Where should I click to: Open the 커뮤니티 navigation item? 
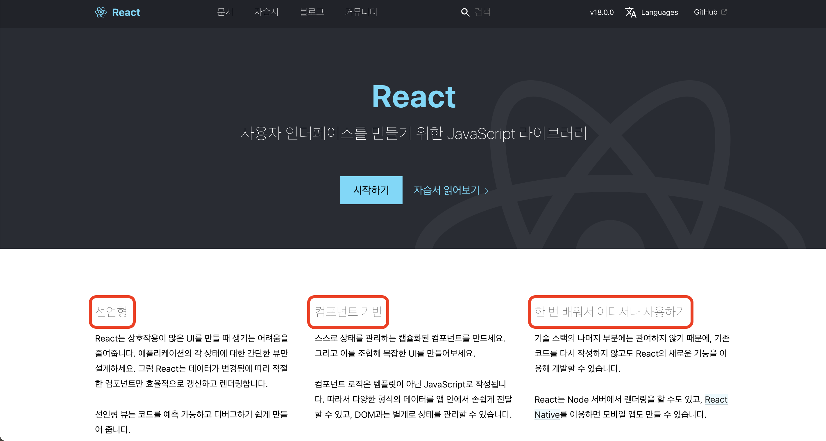(x=361, y=12)
